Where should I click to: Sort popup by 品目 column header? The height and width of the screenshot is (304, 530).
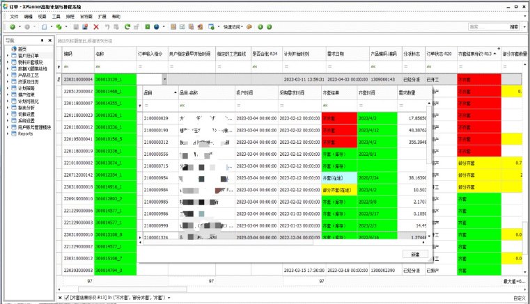tap(160, 93)
